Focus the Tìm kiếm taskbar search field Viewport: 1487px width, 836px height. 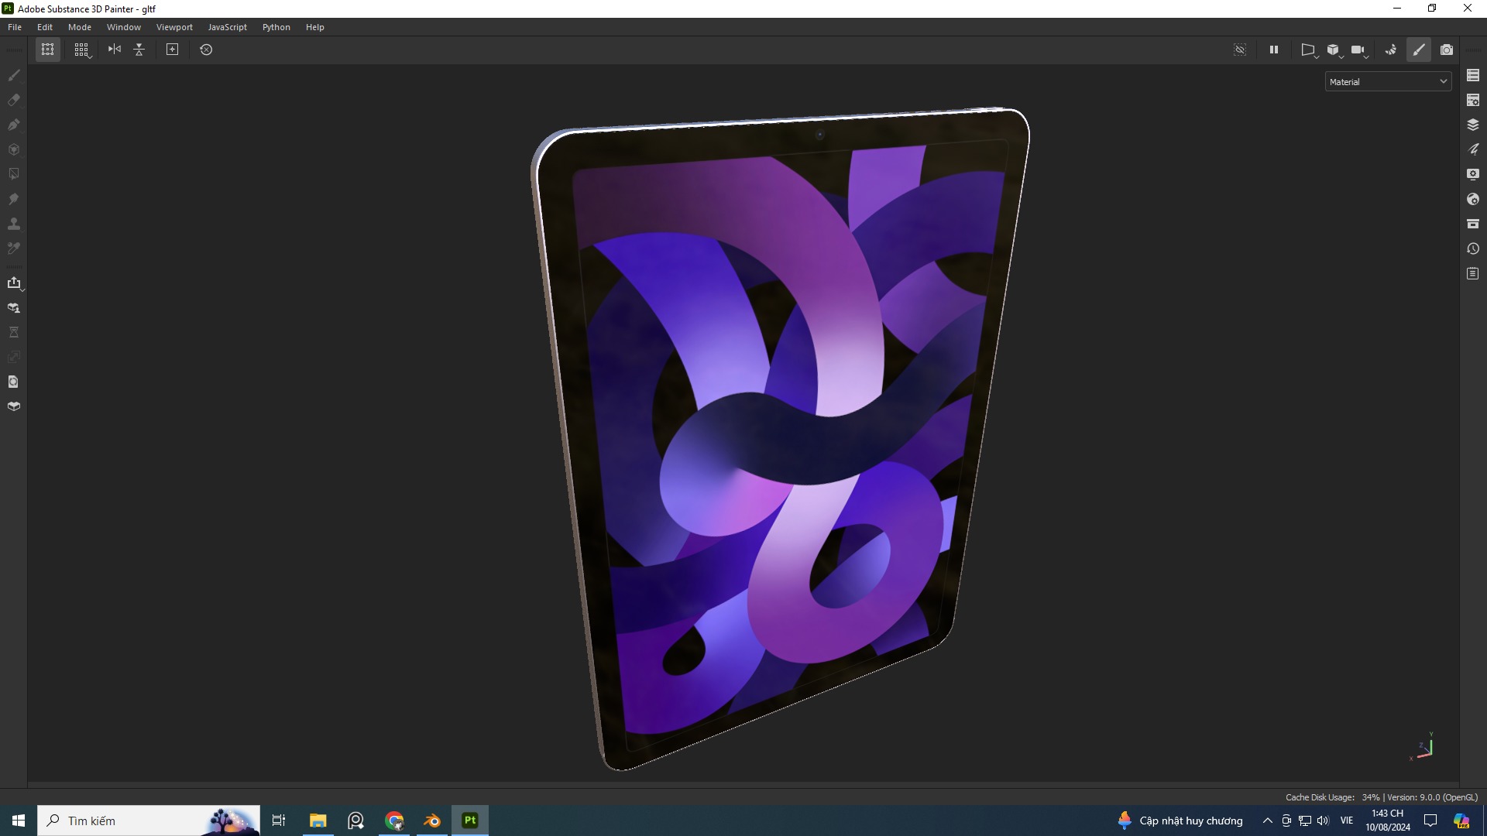(149, 821)
